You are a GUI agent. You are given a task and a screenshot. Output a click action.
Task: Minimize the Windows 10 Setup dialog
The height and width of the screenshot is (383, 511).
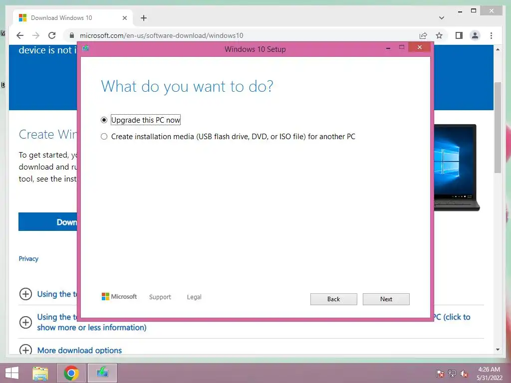pos(388,47)
